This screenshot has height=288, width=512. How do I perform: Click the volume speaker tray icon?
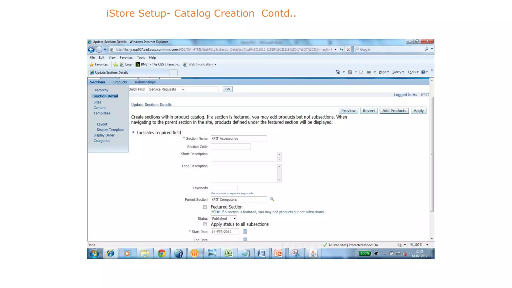[x=405, y=254]
